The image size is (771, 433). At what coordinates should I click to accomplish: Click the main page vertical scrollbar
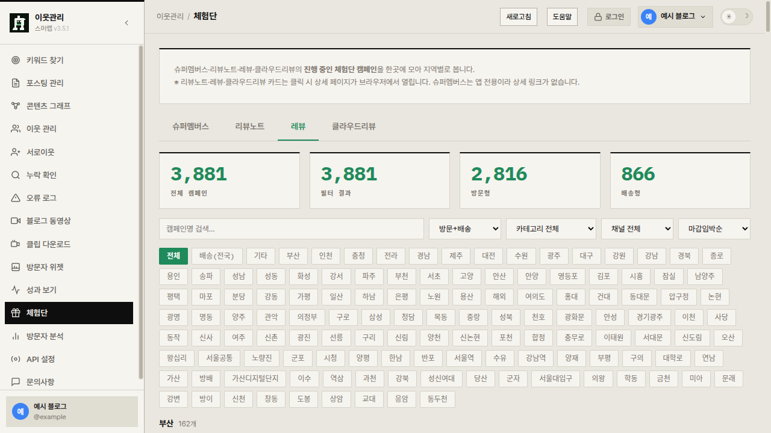[768, 18]
